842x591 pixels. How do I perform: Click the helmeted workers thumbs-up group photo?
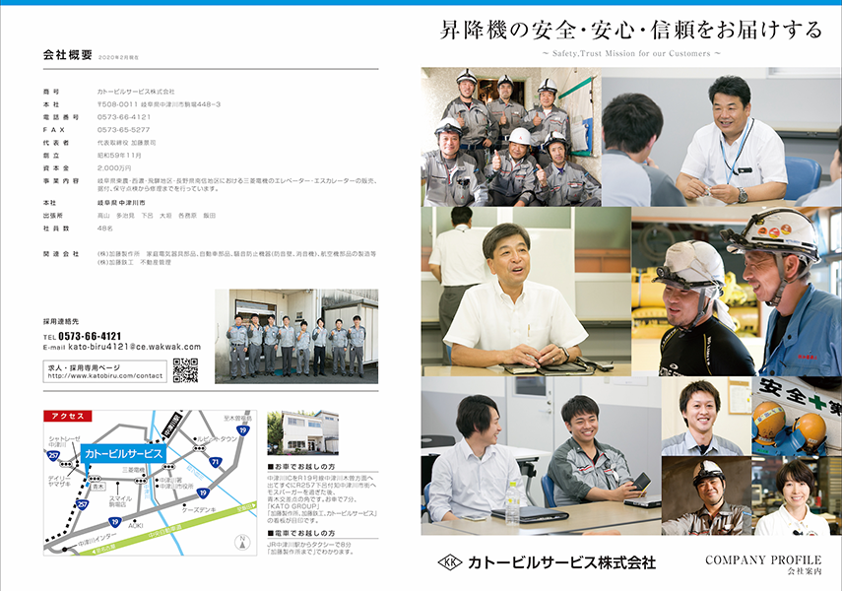[x=511, y=137]
